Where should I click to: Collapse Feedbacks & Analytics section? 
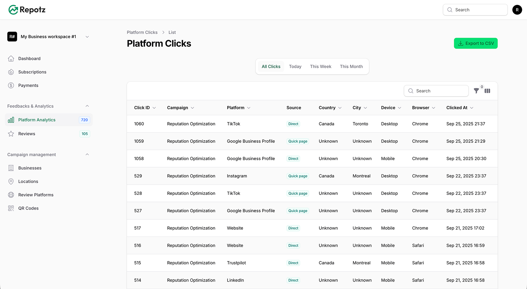coord(87,106)
